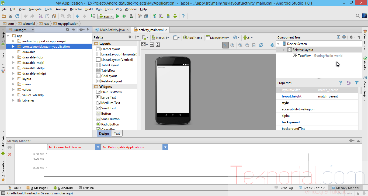The image size is (368, 196).
Task: Click the Properties panel vertical scrollbar
Action: click(360, 90)
